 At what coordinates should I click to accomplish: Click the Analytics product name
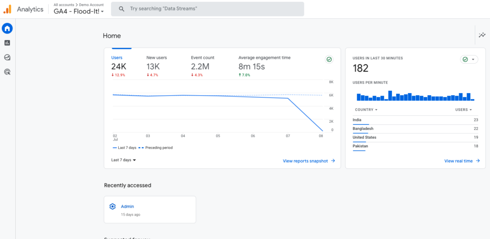click(x=30, y=9)
